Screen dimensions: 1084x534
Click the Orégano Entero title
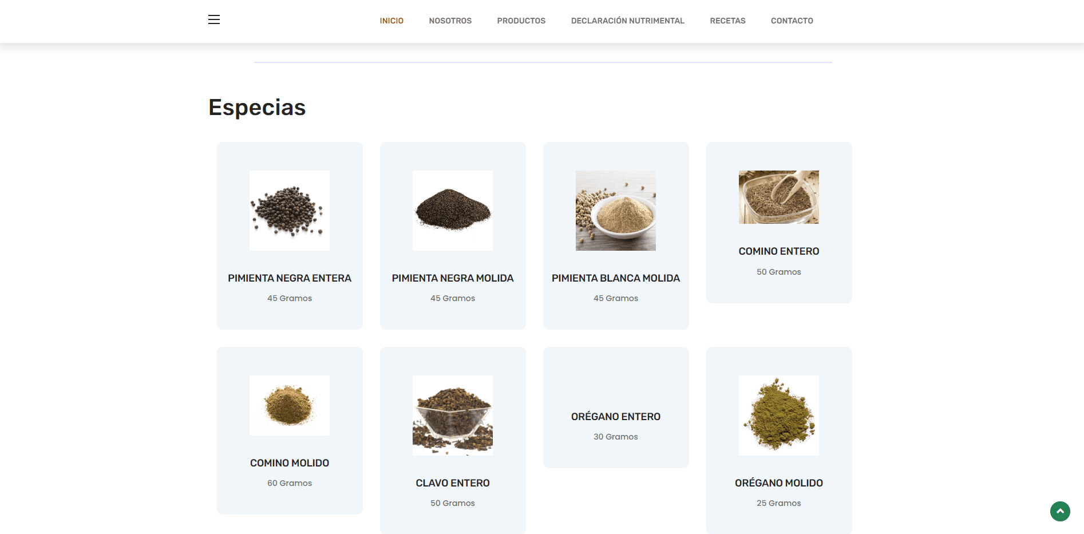tap(616, 417)
